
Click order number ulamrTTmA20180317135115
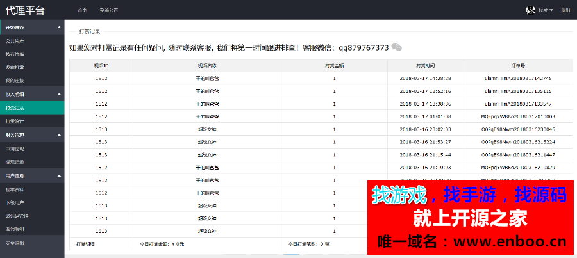click(518, 91)
